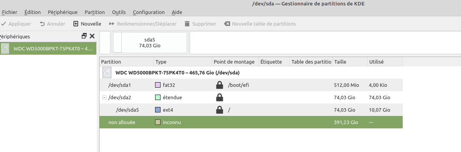Click the Supprimer trash toolbar button
The image size is (461, 152).
[x=200, y=24]
